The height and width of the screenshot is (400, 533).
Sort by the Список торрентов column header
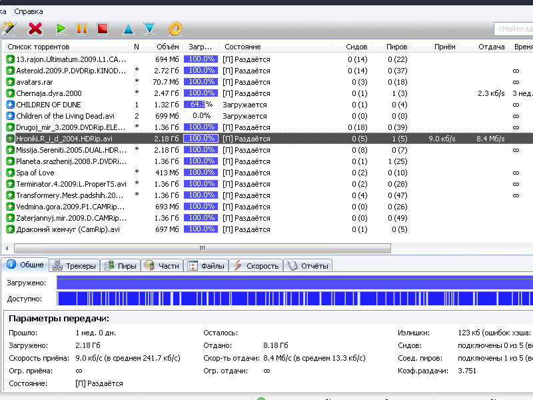(65, 47)
